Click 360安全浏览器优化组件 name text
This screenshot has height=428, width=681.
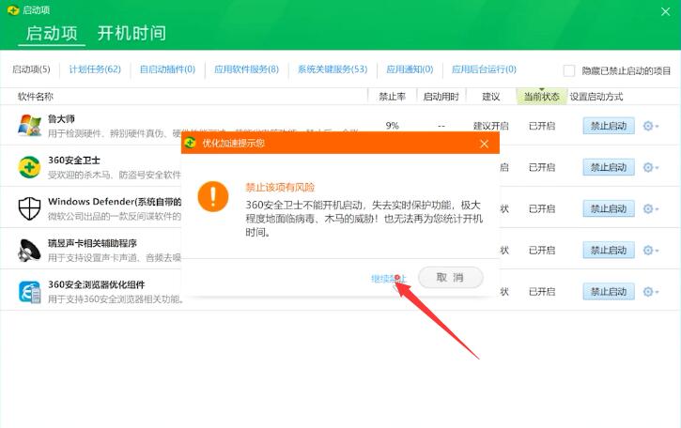97,284
